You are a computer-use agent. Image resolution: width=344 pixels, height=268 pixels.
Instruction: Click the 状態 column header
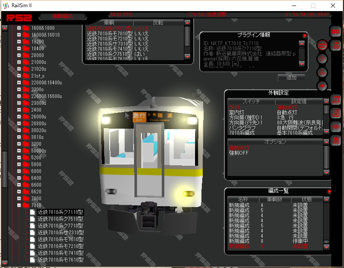[307, 199]
